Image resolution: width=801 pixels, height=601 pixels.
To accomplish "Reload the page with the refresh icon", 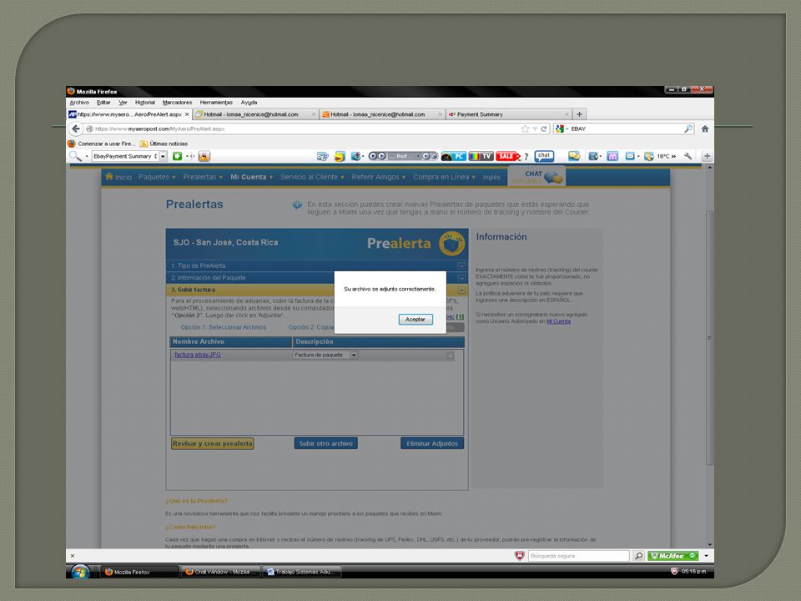I will [x=544, y=129].
